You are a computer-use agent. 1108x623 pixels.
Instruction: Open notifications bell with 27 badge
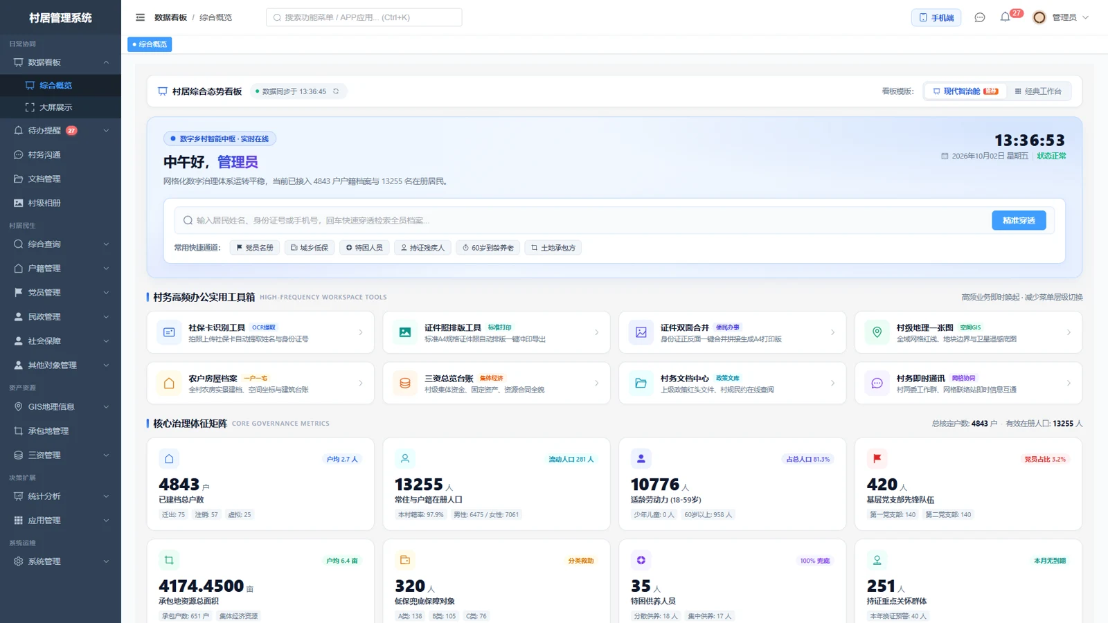1006,17
